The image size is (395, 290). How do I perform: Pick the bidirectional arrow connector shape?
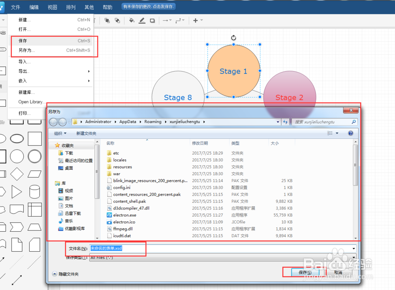[17, 280]
